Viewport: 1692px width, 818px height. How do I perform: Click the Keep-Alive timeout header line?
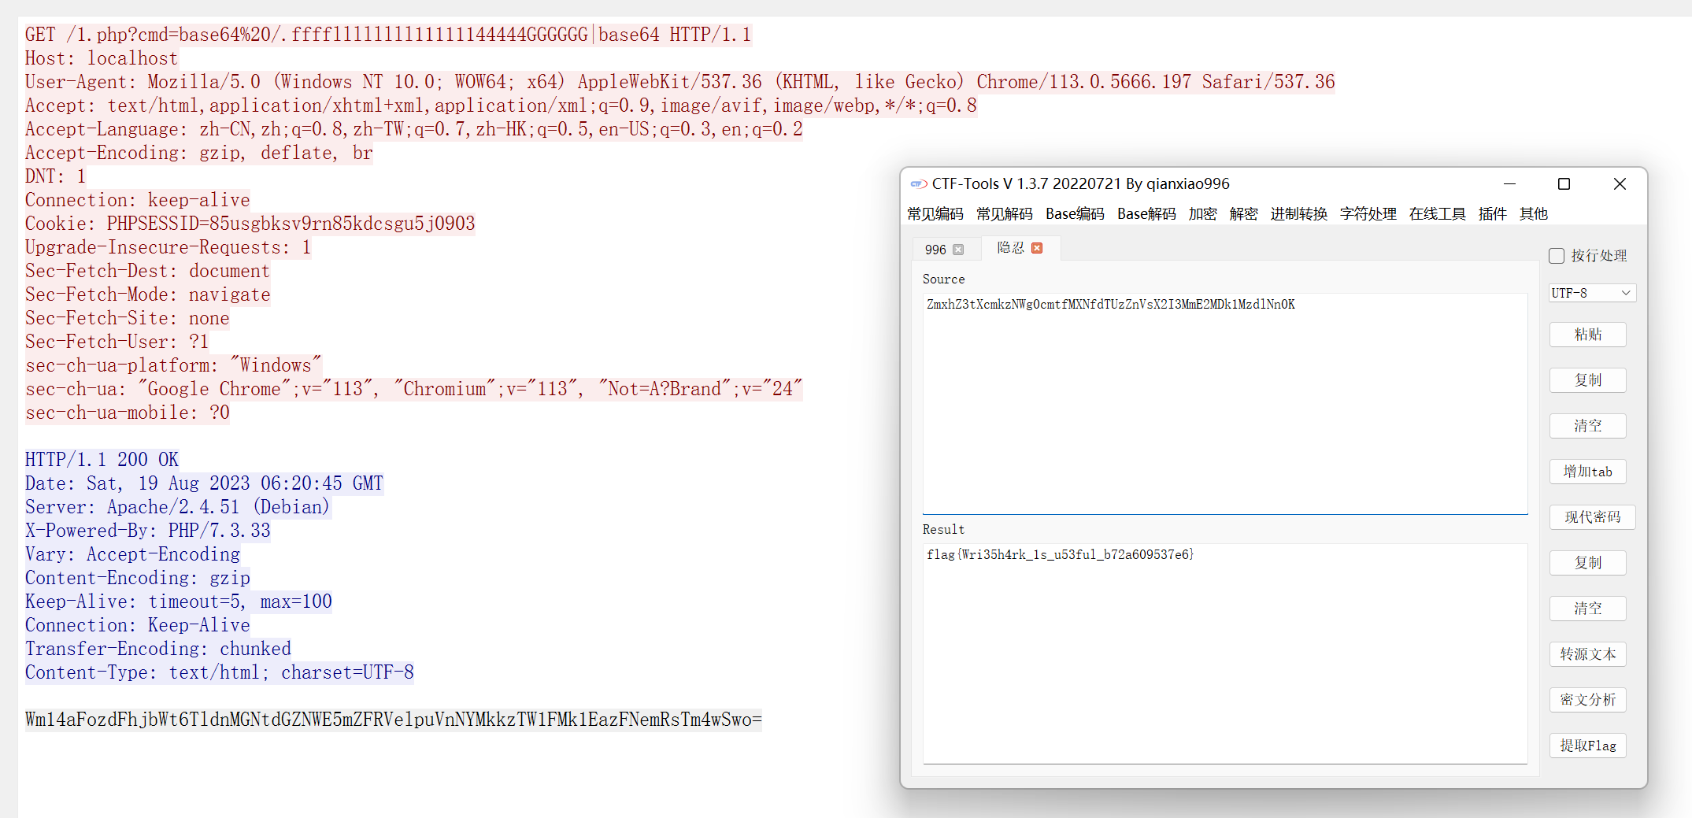(179, 601)
